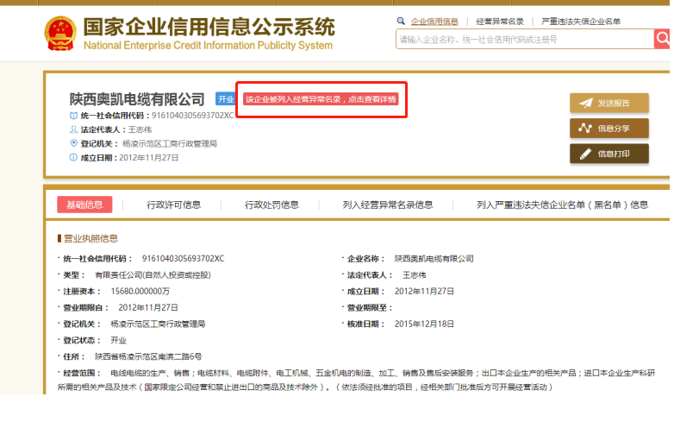Screen dimensions: 674x422
Task: Click the 国家企业信用信息公示系统 site title
Action: tap(209, 26)
